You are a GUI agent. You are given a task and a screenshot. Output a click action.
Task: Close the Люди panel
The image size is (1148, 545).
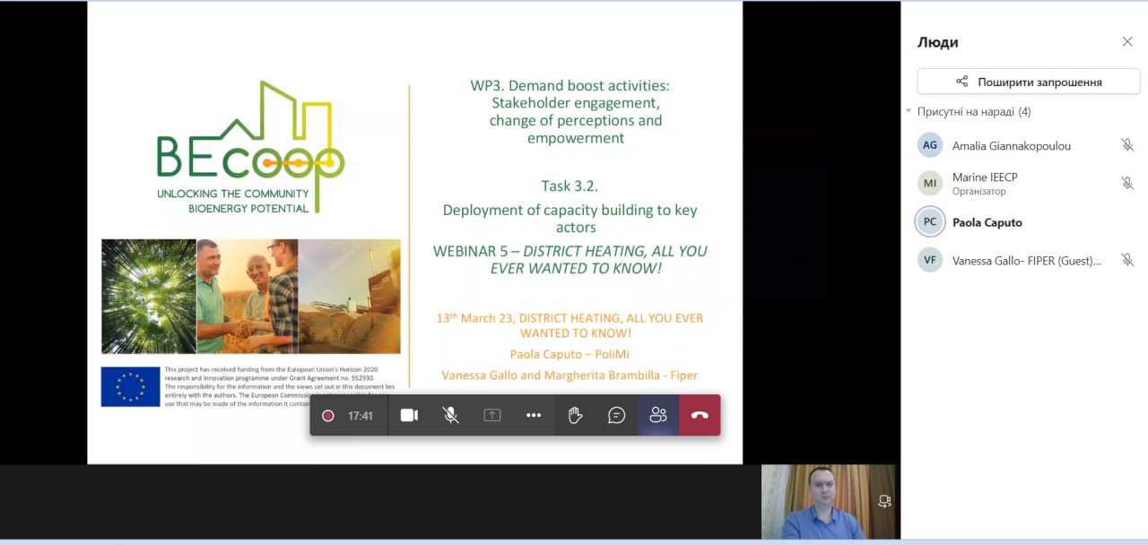pos(1127,42)
